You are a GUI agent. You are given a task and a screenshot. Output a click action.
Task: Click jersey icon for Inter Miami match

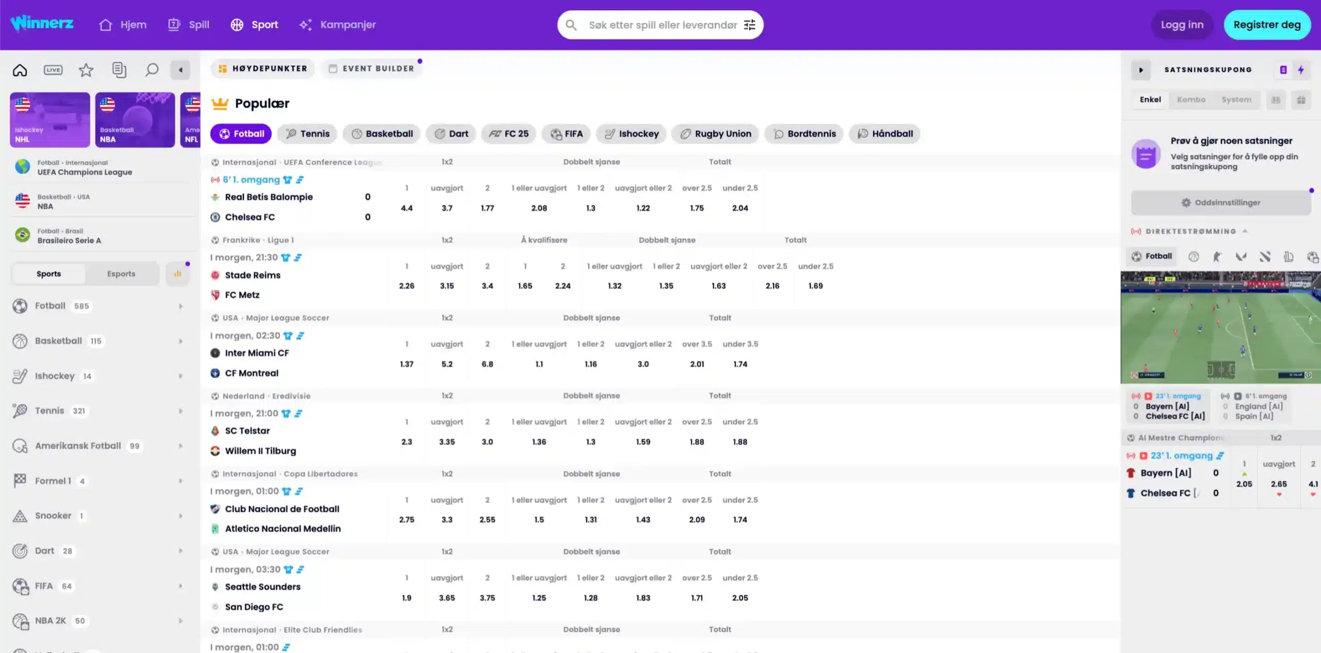point(288,336)
